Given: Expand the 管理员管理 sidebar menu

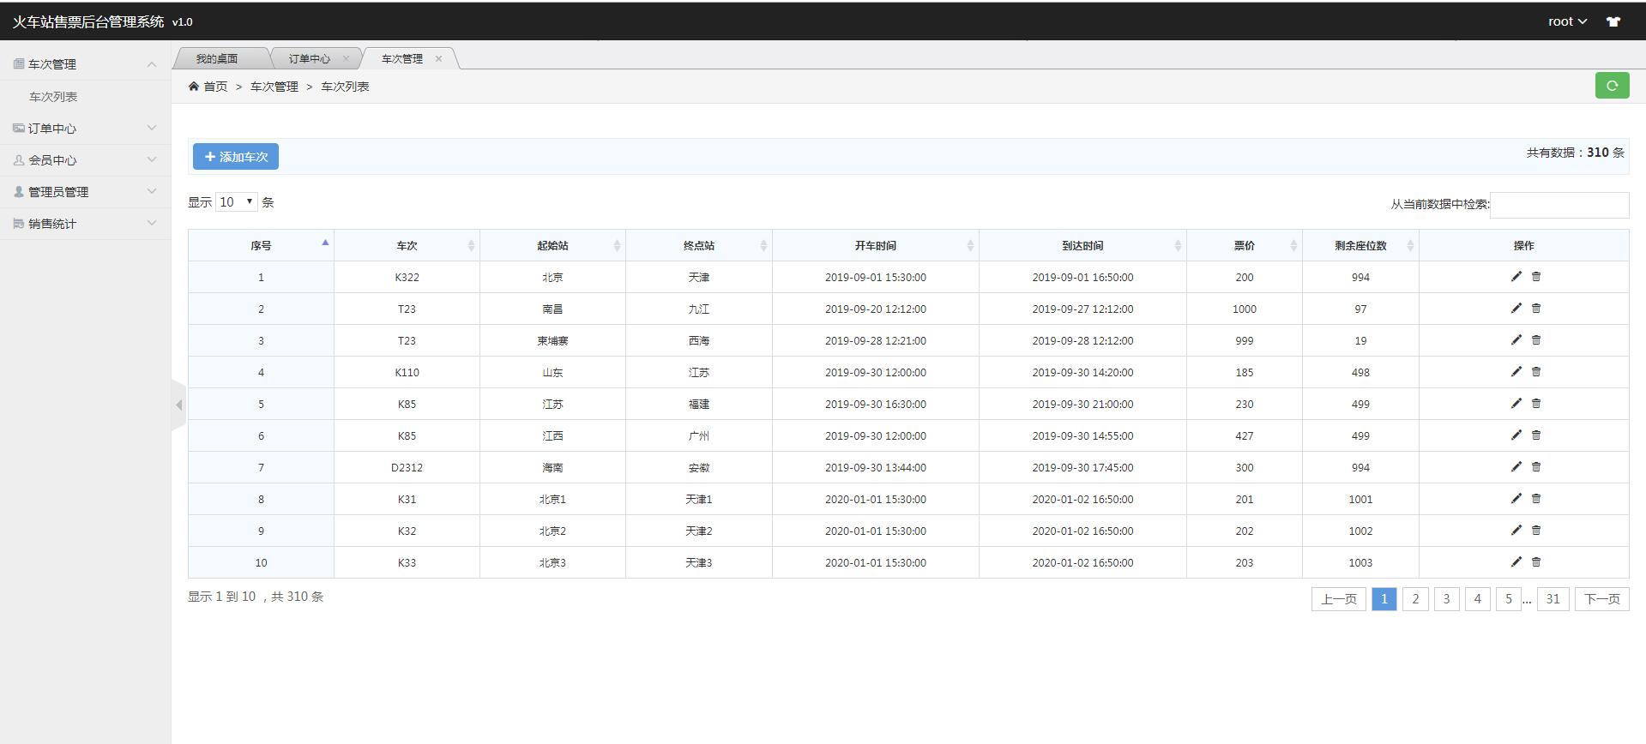Looking at the screenshot, I should tap(86, 192).
